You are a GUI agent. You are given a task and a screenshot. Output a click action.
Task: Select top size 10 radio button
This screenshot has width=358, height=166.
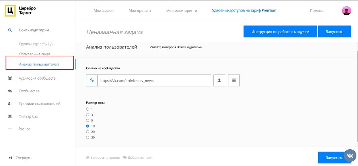[88, 126]
